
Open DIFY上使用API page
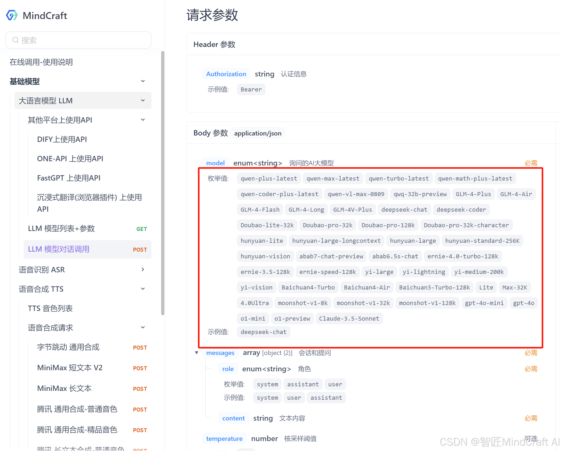point(62,139)
